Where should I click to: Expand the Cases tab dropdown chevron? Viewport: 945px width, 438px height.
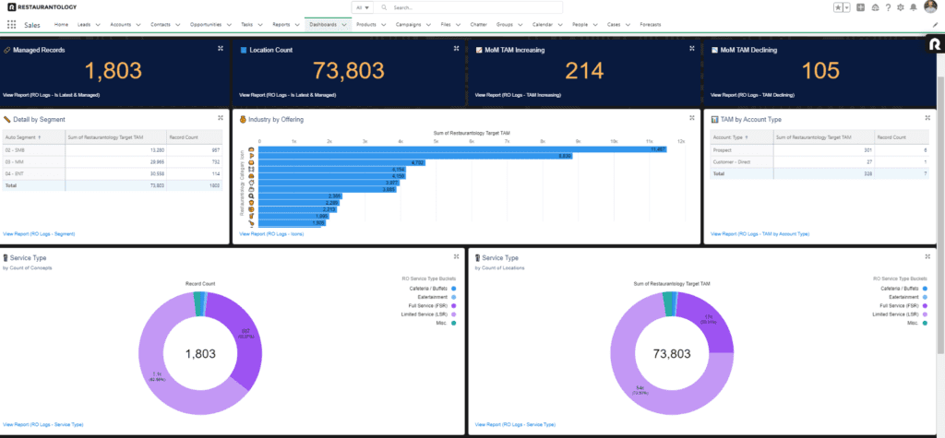click(x=628, y=25)
